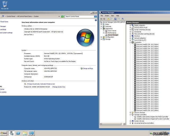Click the network tray icon in the taskbar

click(x=151, y=133)
